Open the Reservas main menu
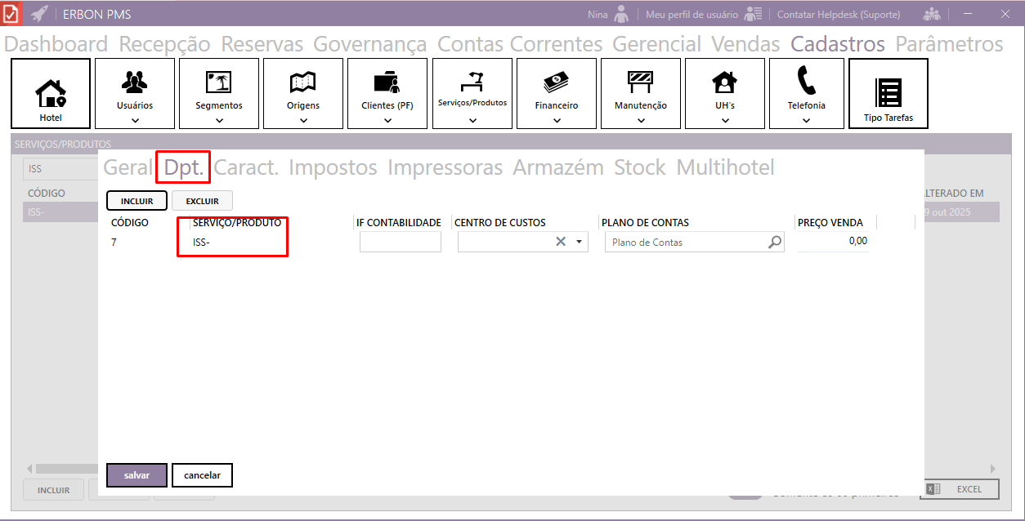Image resolution: width=1025 pixels, height=521 pixels. (262, 44)
